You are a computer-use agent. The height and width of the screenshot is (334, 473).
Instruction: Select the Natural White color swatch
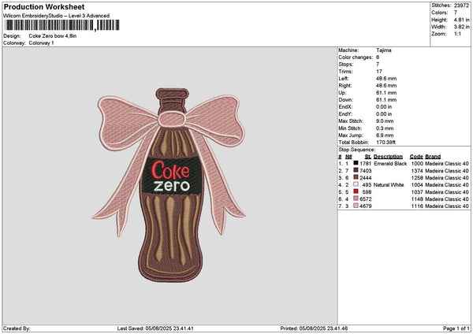356,184
